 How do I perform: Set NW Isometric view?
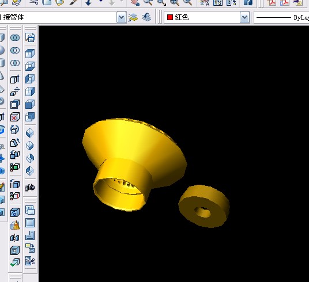pyautogui.click(x=30, y=170)
